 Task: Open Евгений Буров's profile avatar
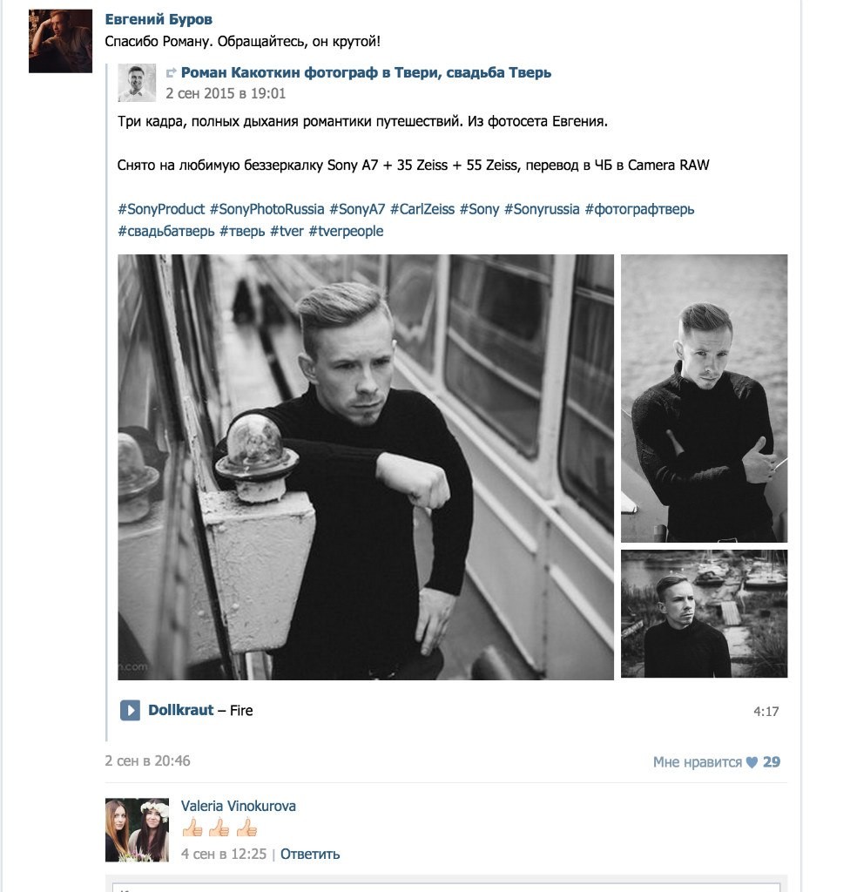[60, 41]
